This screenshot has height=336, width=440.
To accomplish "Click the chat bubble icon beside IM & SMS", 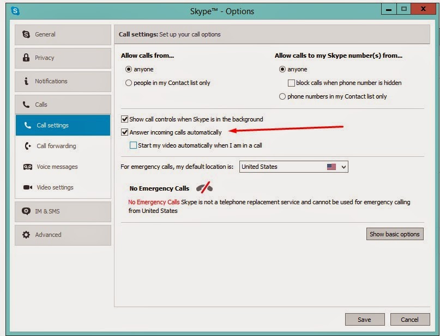I will click(26, 211).
